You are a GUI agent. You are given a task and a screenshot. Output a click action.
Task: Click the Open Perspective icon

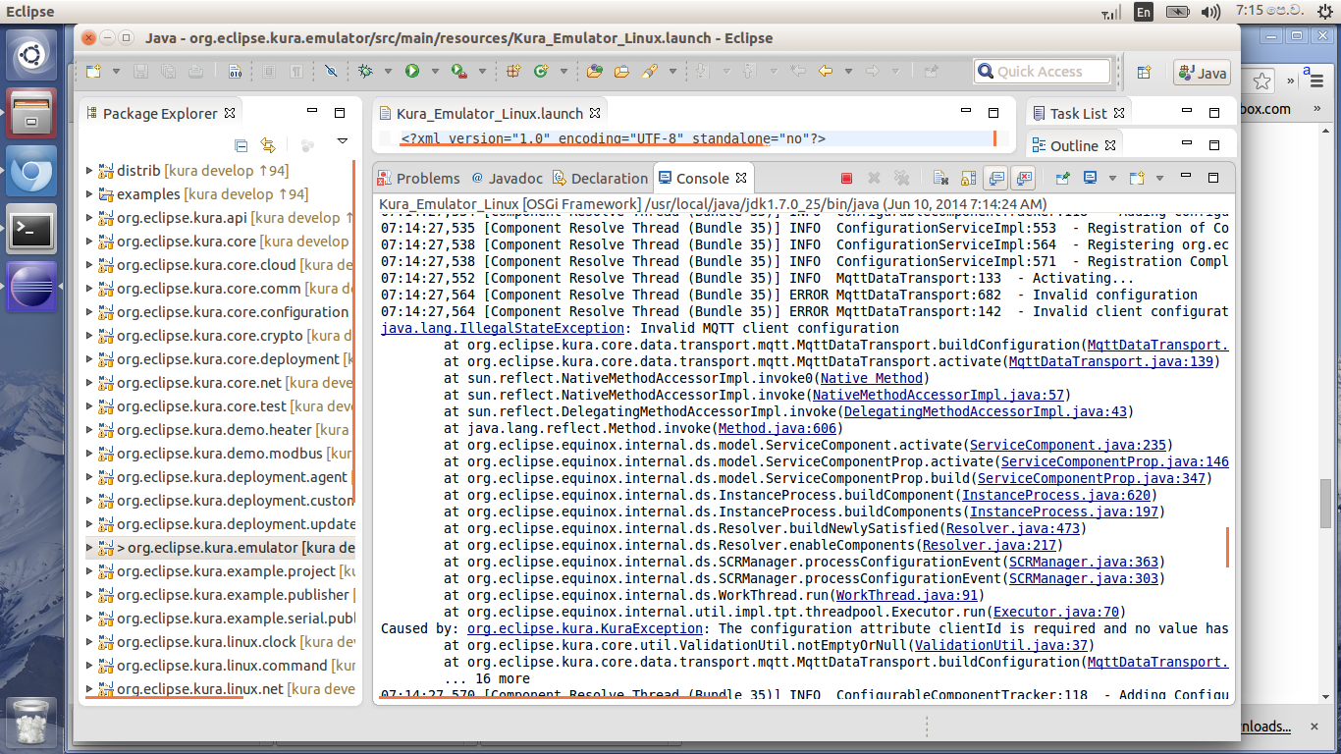tap(1144, 72)
